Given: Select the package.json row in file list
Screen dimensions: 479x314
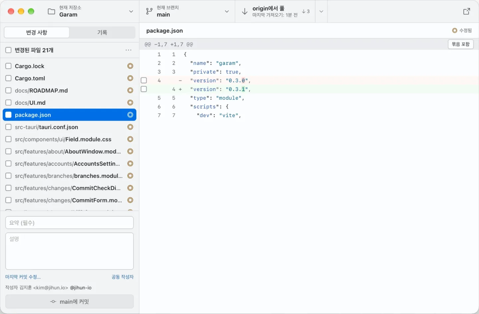Looking at the screenshot, I should click(70, 115).
